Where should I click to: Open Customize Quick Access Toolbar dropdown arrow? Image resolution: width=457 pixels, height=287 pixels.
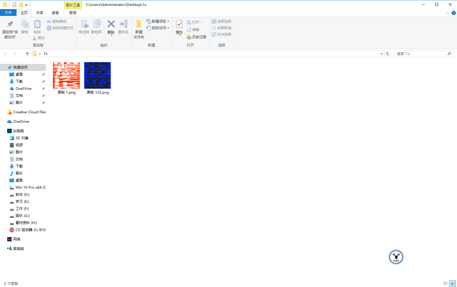[26, 5]
